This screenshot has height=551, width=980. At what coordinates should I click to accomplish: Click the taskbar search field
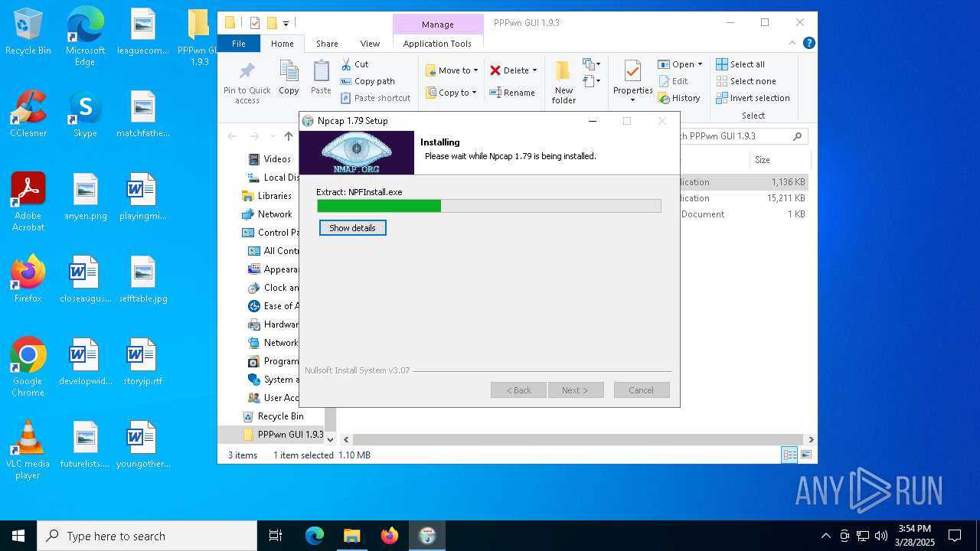coord(147,536)
